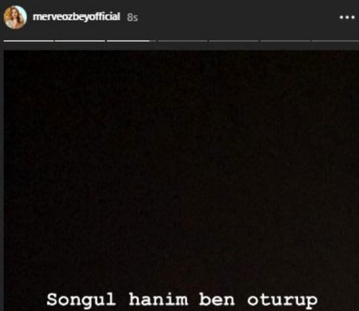Viewport: 359px width, 311px height.
Task: Jump to the second story progress segment
Action: (80, 41)
